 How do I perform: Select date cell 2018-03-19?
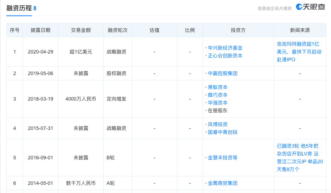(40, 99)
